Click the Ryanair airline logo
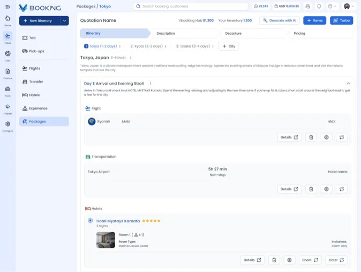 [x=92, y=121]
